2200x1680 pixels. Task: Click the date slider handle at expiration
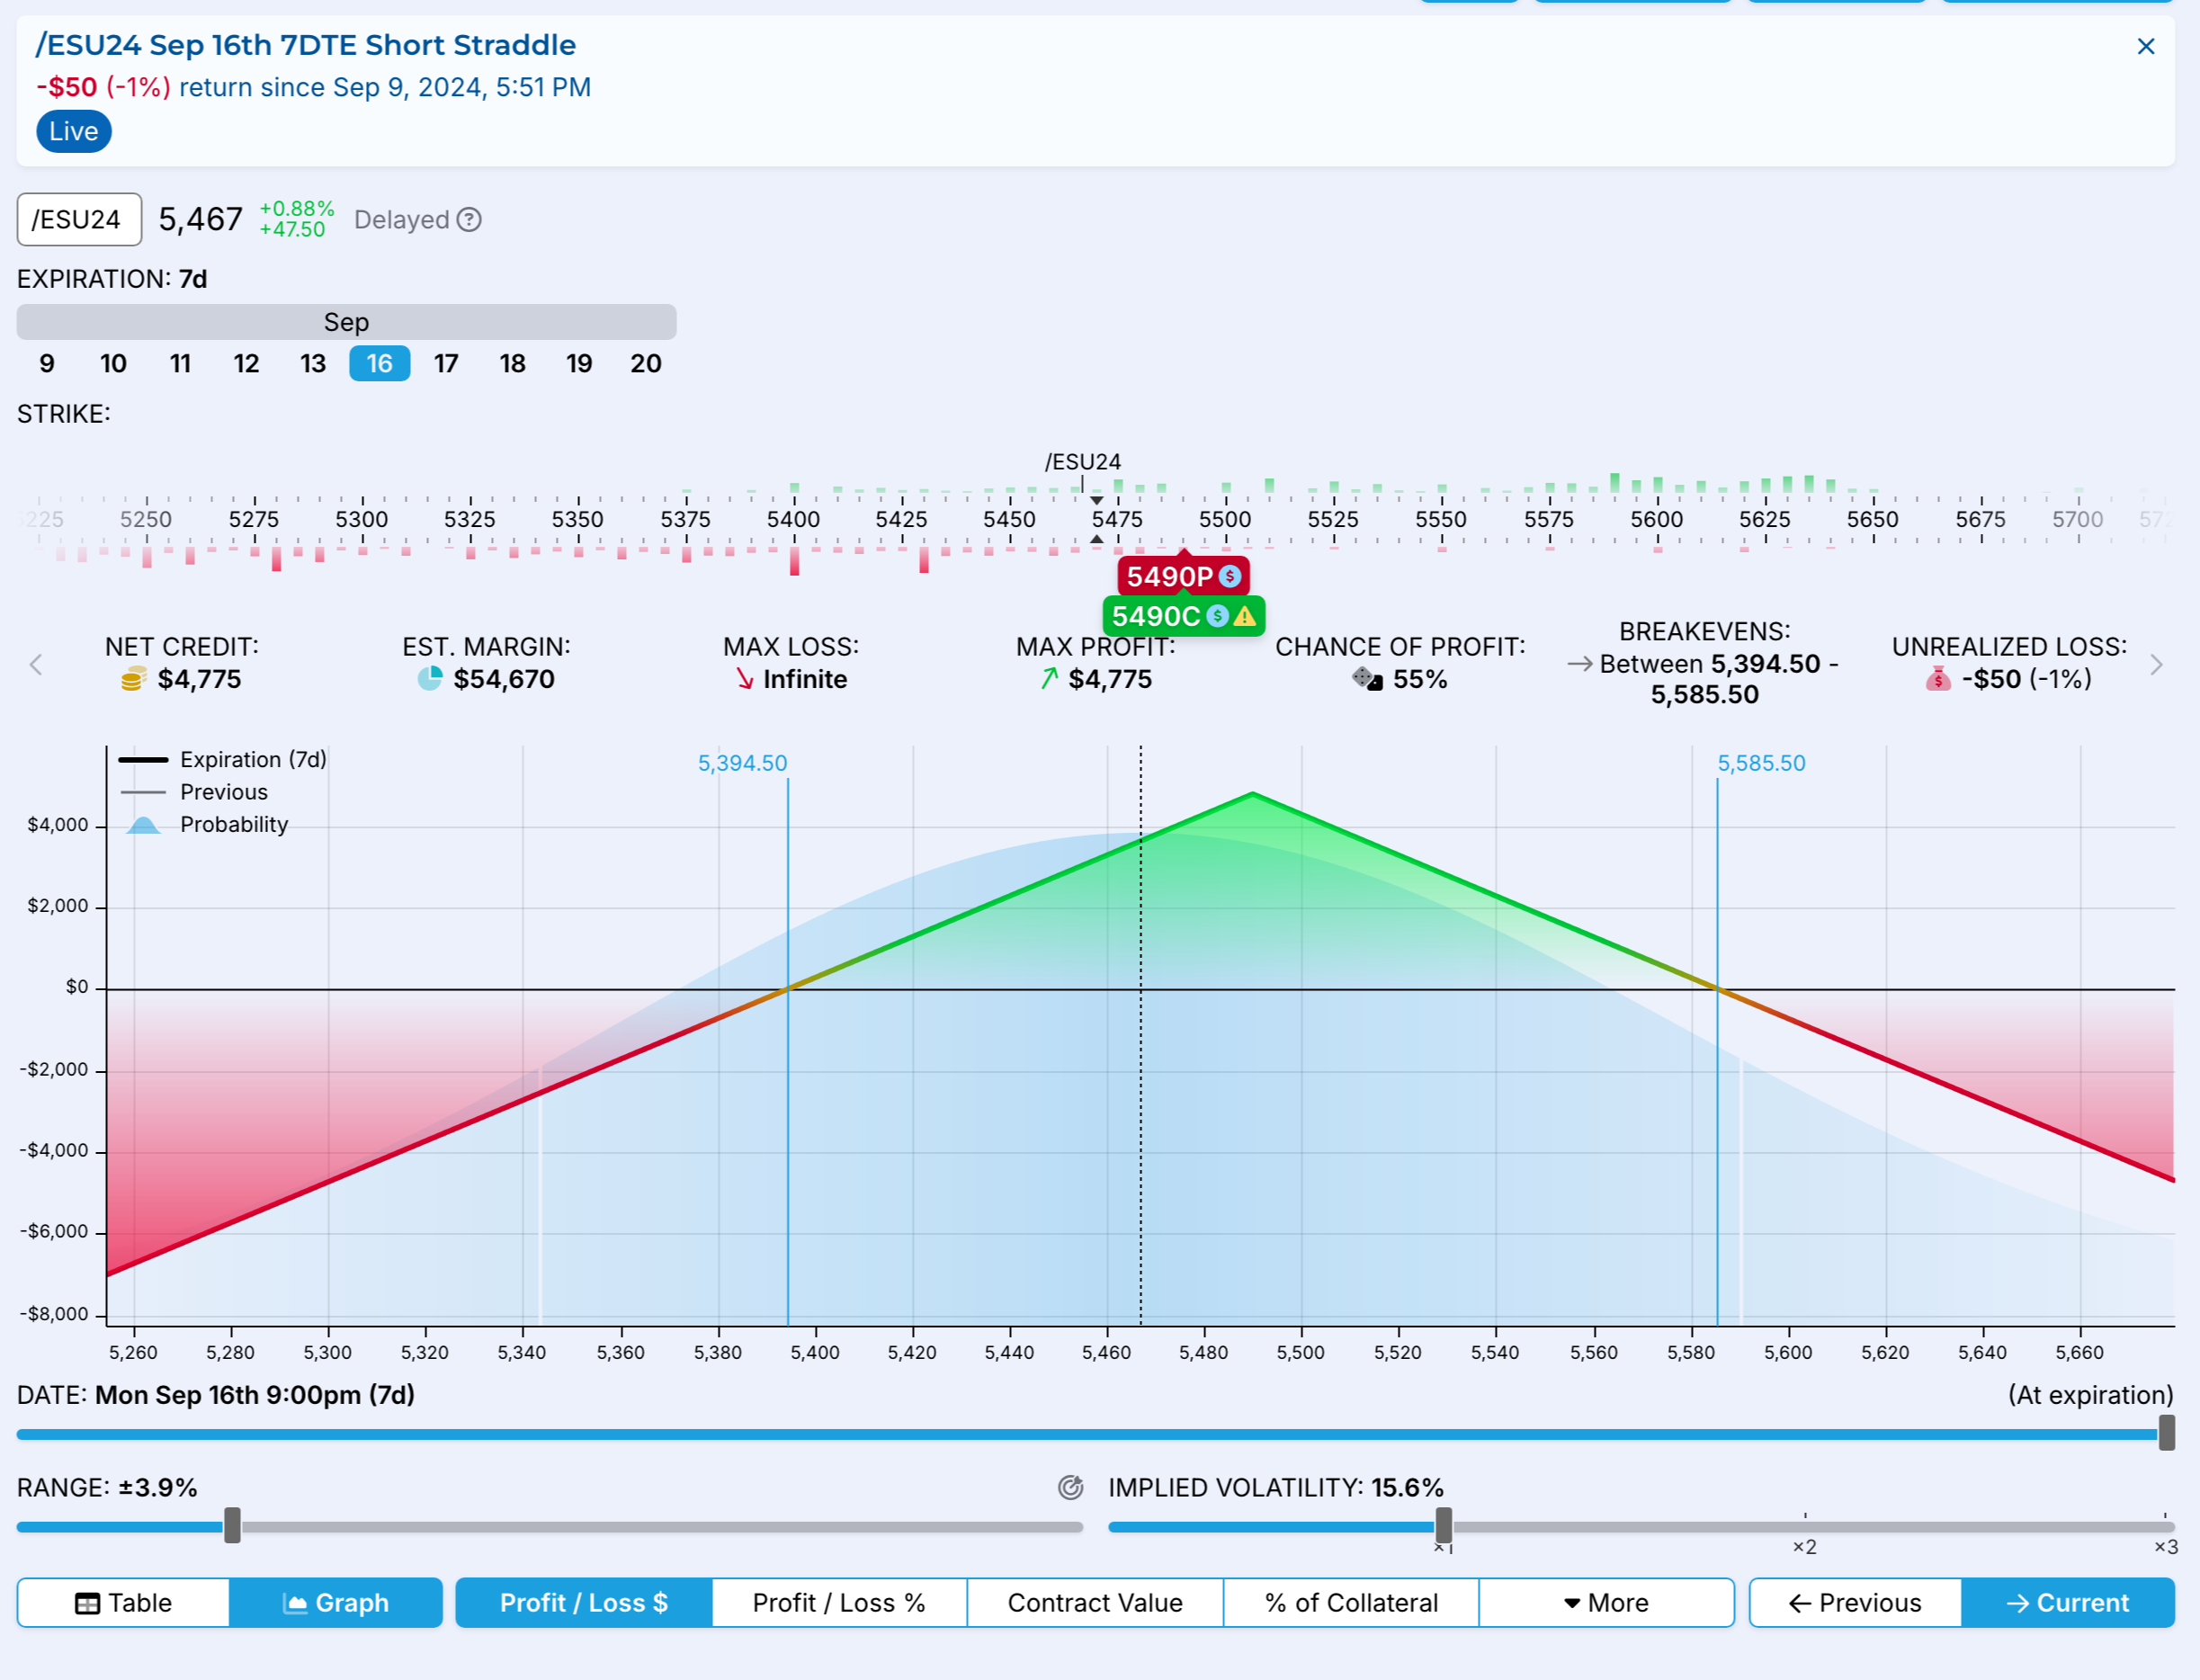pyautogui.click(x=2166, y=1433)
